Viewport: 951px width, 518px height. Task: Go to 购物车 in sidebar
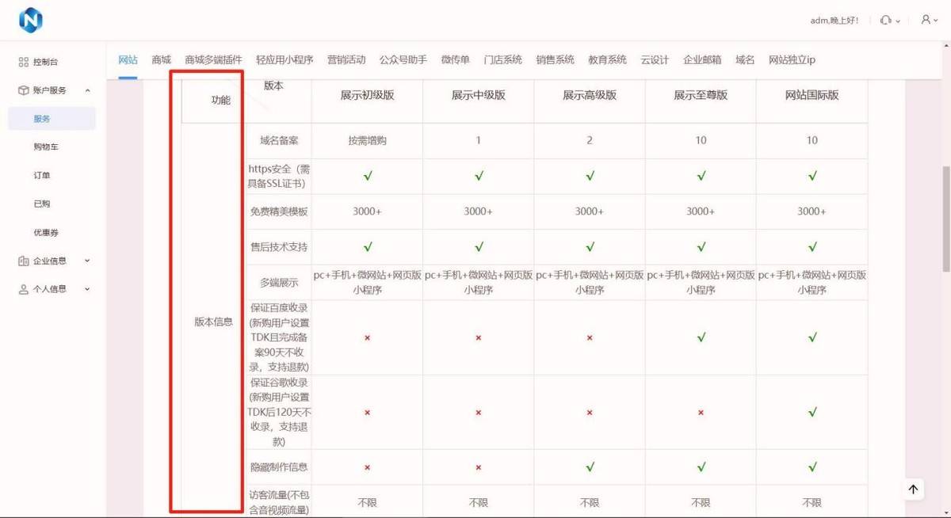pos(46,147)
